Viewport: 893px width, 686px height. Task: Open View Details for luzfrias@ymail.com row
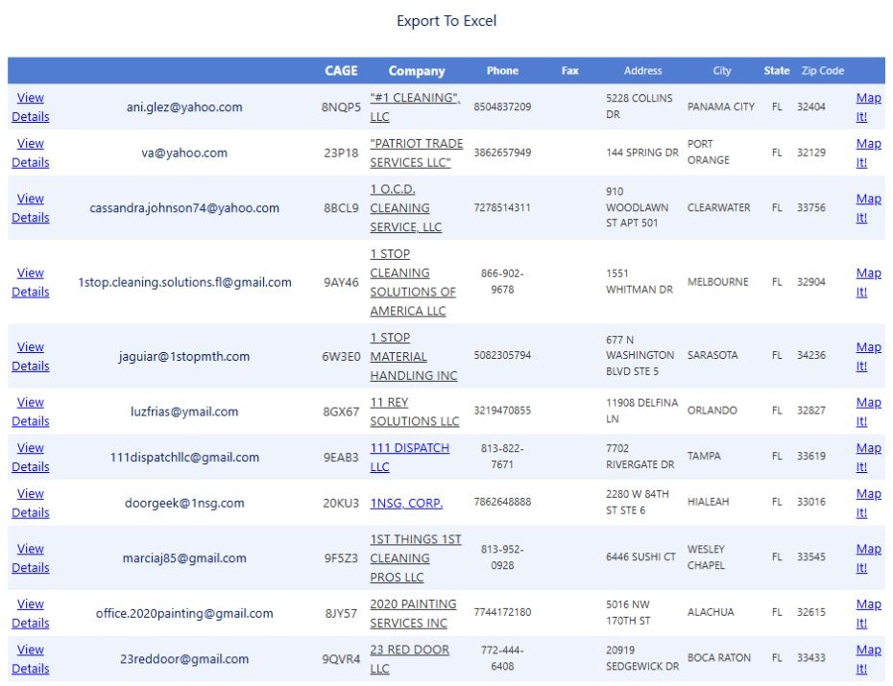click(30, 412)
